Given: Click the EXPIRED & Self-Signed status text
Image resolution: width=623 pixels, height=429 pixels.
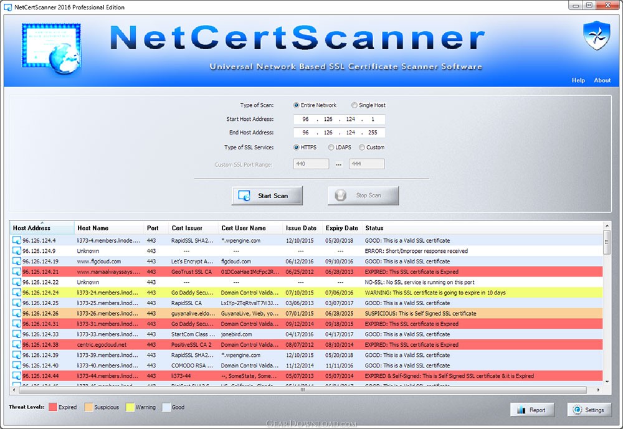Looking at the screenshot, I should point(449,376).
